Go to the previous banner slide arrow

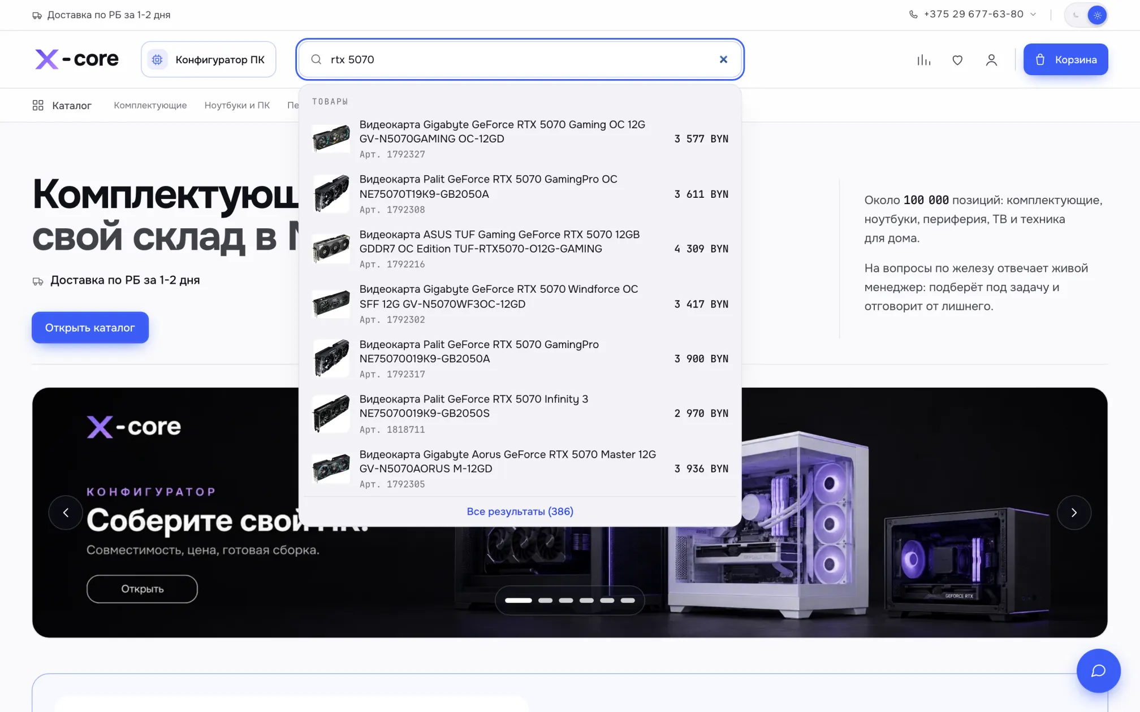66,513
